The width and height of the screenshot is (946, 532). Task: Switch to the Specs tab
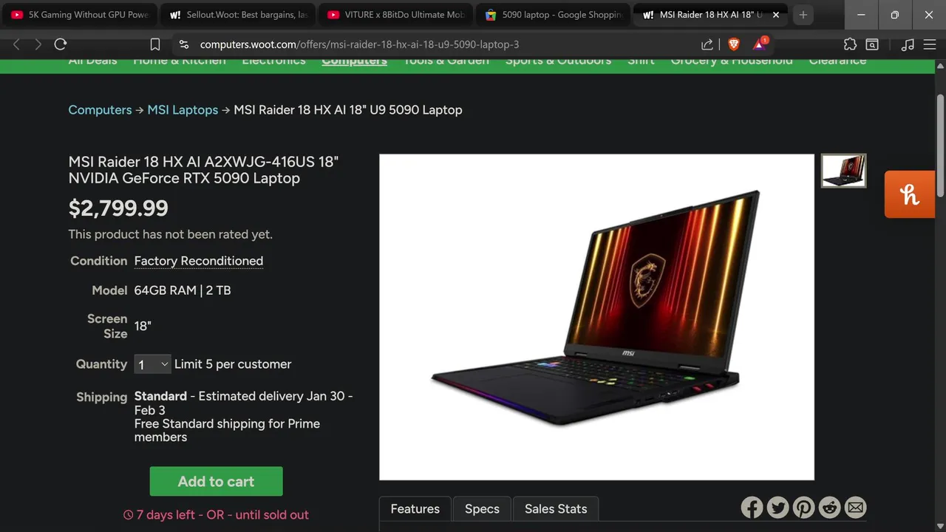pyautogui.click(x=482, y=509)
